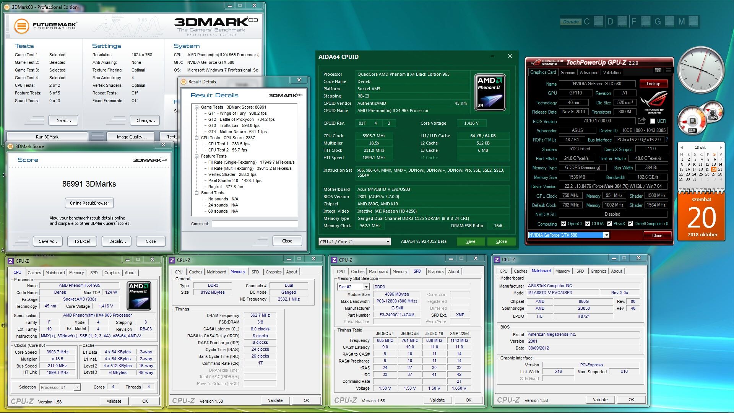Image resolution: width=734 pixels, height=413 pixels.
Task: Toggle the DirectCompute 5.0 checkbox
Action: pos(630,224)
